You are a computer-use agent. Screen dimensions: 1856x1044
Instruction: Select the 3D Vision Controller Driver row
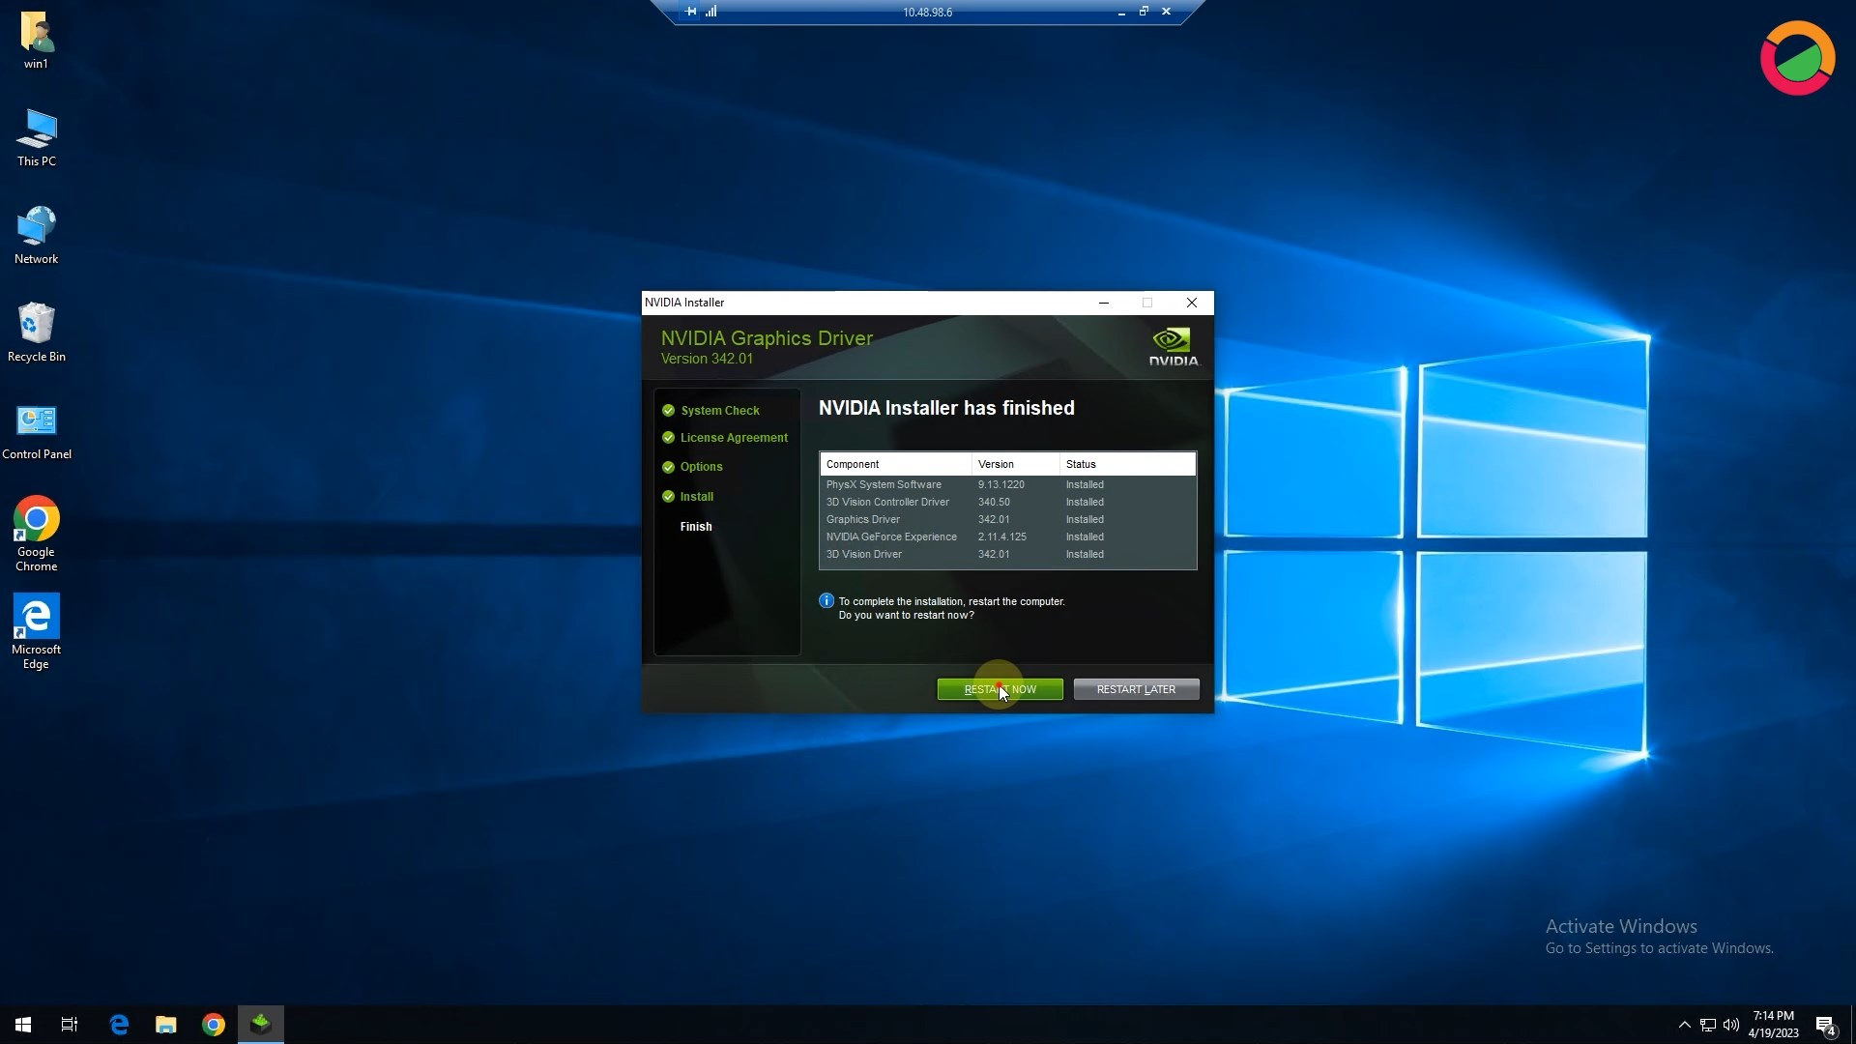click(x=1008, y=503)
